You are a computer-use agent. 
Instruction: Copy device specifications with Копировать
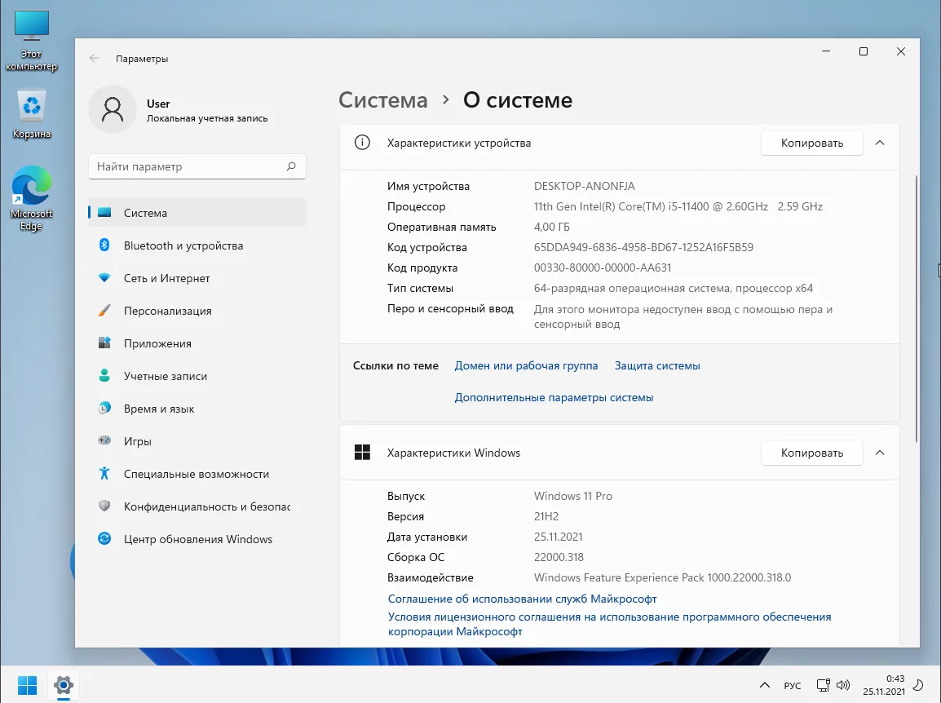(811, 143)
